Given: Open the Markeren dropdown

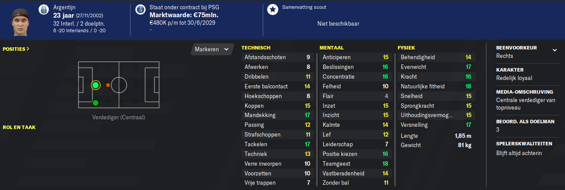Looking at the screenshot, I should [212, 49].
